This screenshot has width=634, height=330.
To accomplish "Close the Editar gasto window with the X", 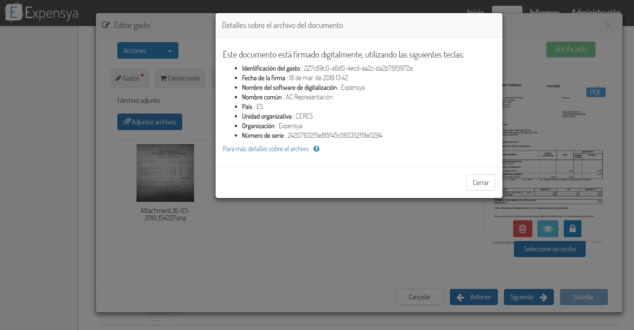I will (x=608, y=26).
